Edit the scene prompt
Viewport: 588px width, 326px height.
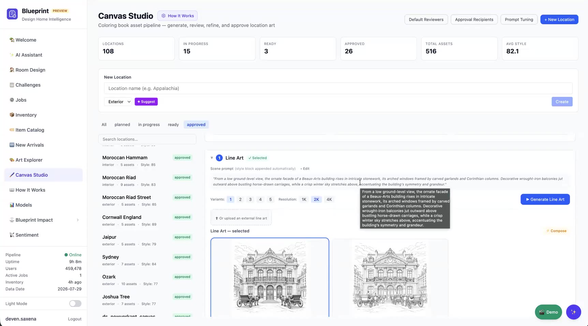[x=305, y=169]
